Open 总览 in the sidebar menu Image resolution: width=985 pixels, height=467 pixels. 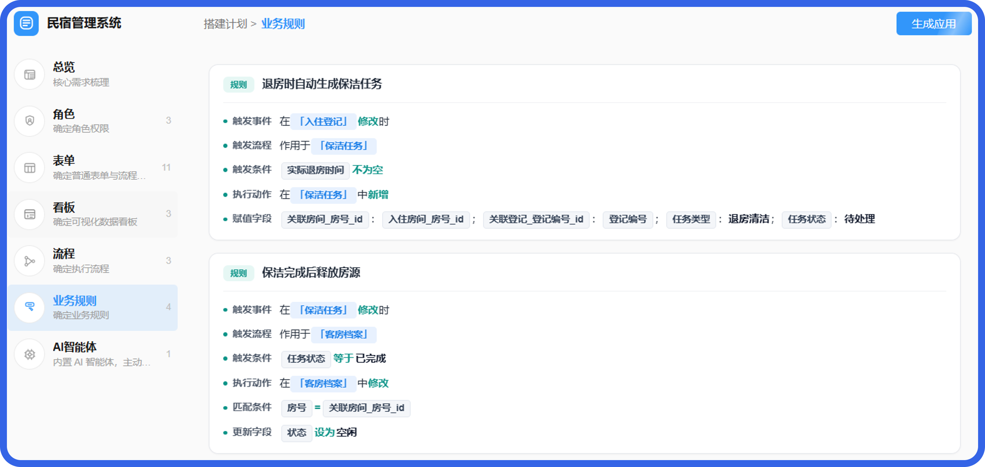click(93, 75)
